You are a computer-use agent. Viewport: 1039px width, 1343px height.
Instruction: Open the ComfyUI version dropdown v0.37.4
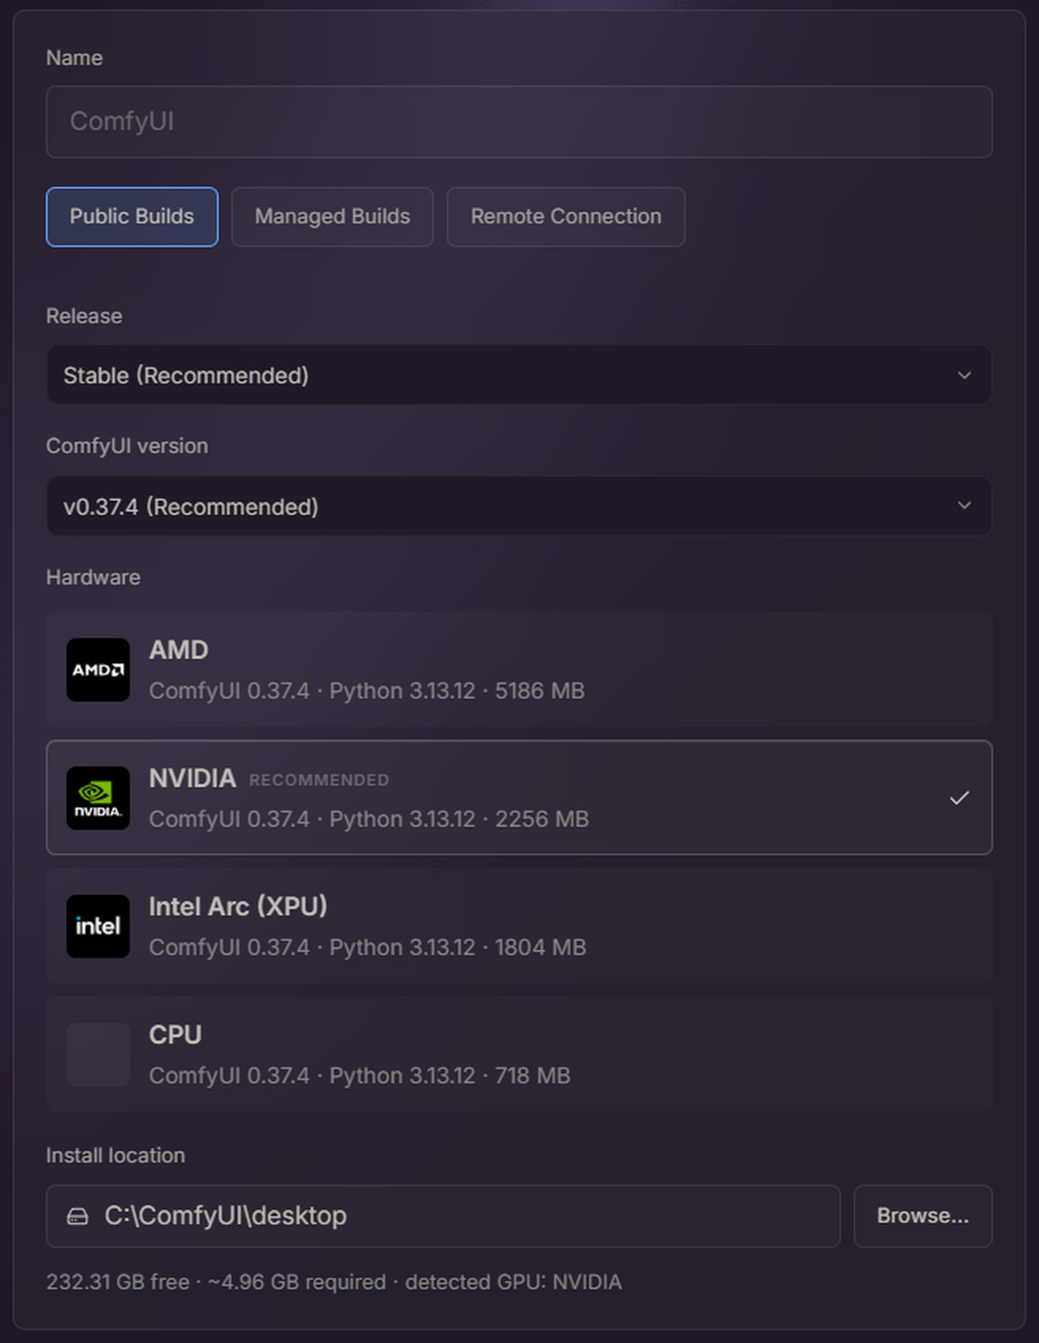(519, 506)
